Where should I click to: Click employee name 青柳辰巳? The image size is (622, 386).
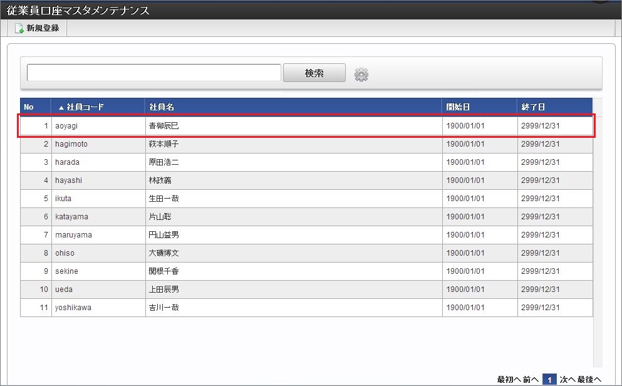point(164,126)
